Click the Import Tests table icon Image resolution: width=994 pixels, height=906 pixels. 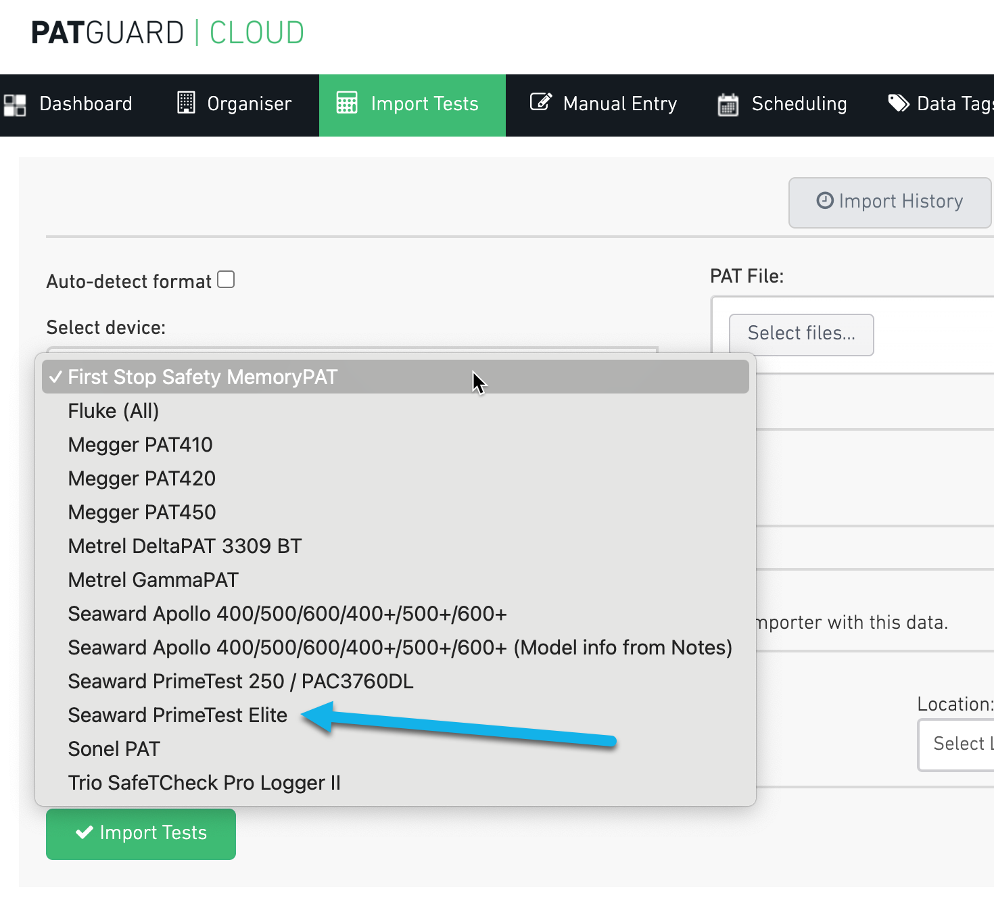coord(347,103)
